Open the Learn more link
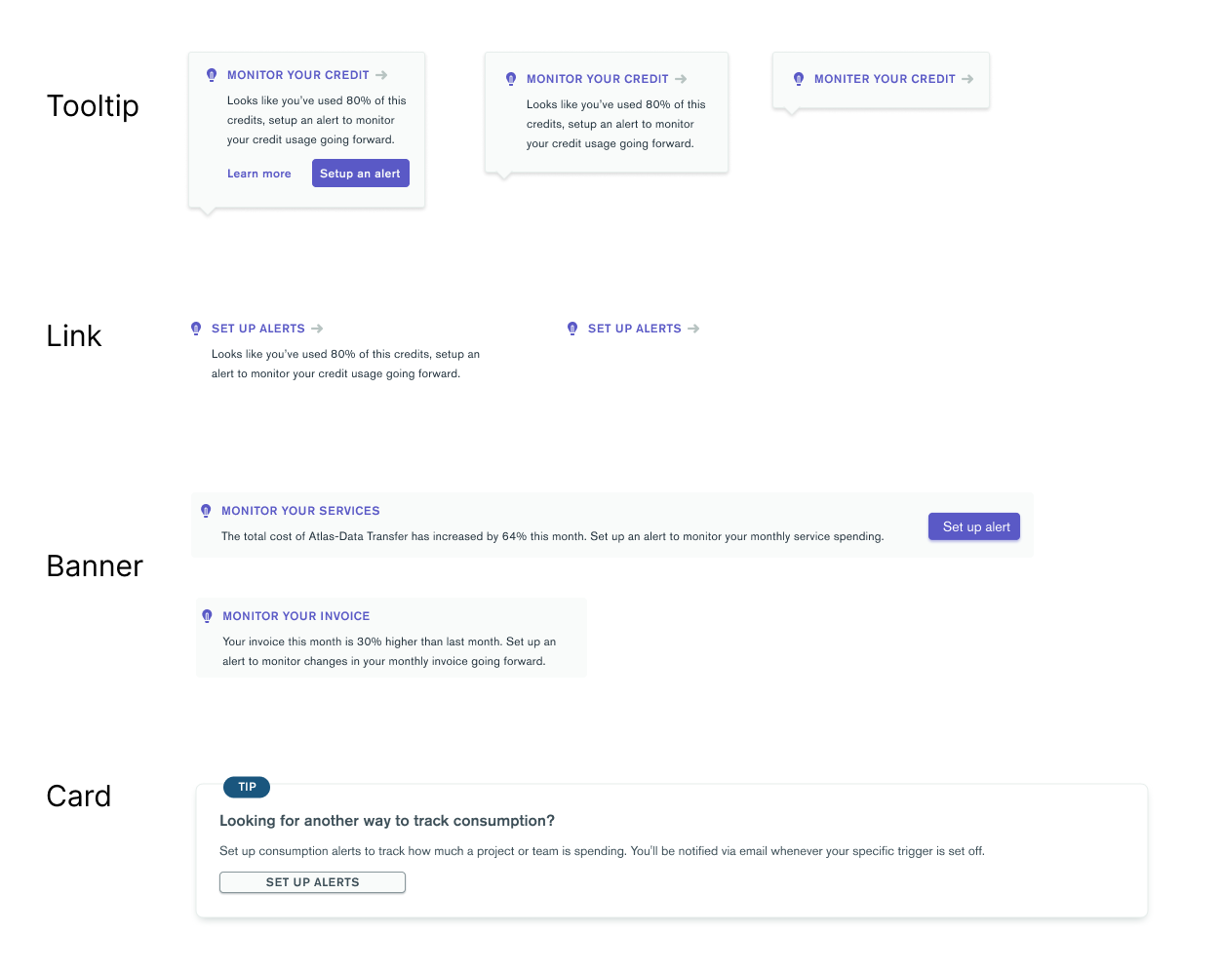Image resolution: width=1222 pixels, height=972 pixels. coord(258,173)
